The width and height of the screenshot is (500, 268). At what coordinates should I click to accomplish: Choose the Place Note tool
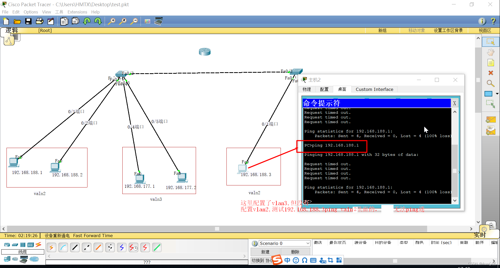(x=491, y=63)
